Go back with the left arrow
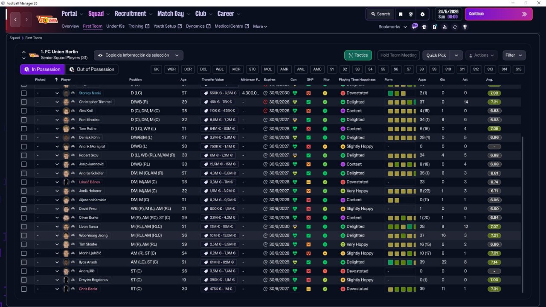This screenshot has width=546, height=307. pos(16,20)
